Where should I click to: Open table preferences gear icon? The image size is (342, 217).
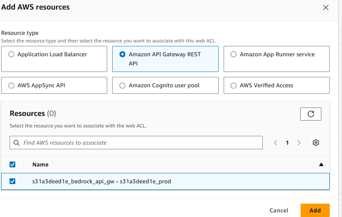click(316, 143)
